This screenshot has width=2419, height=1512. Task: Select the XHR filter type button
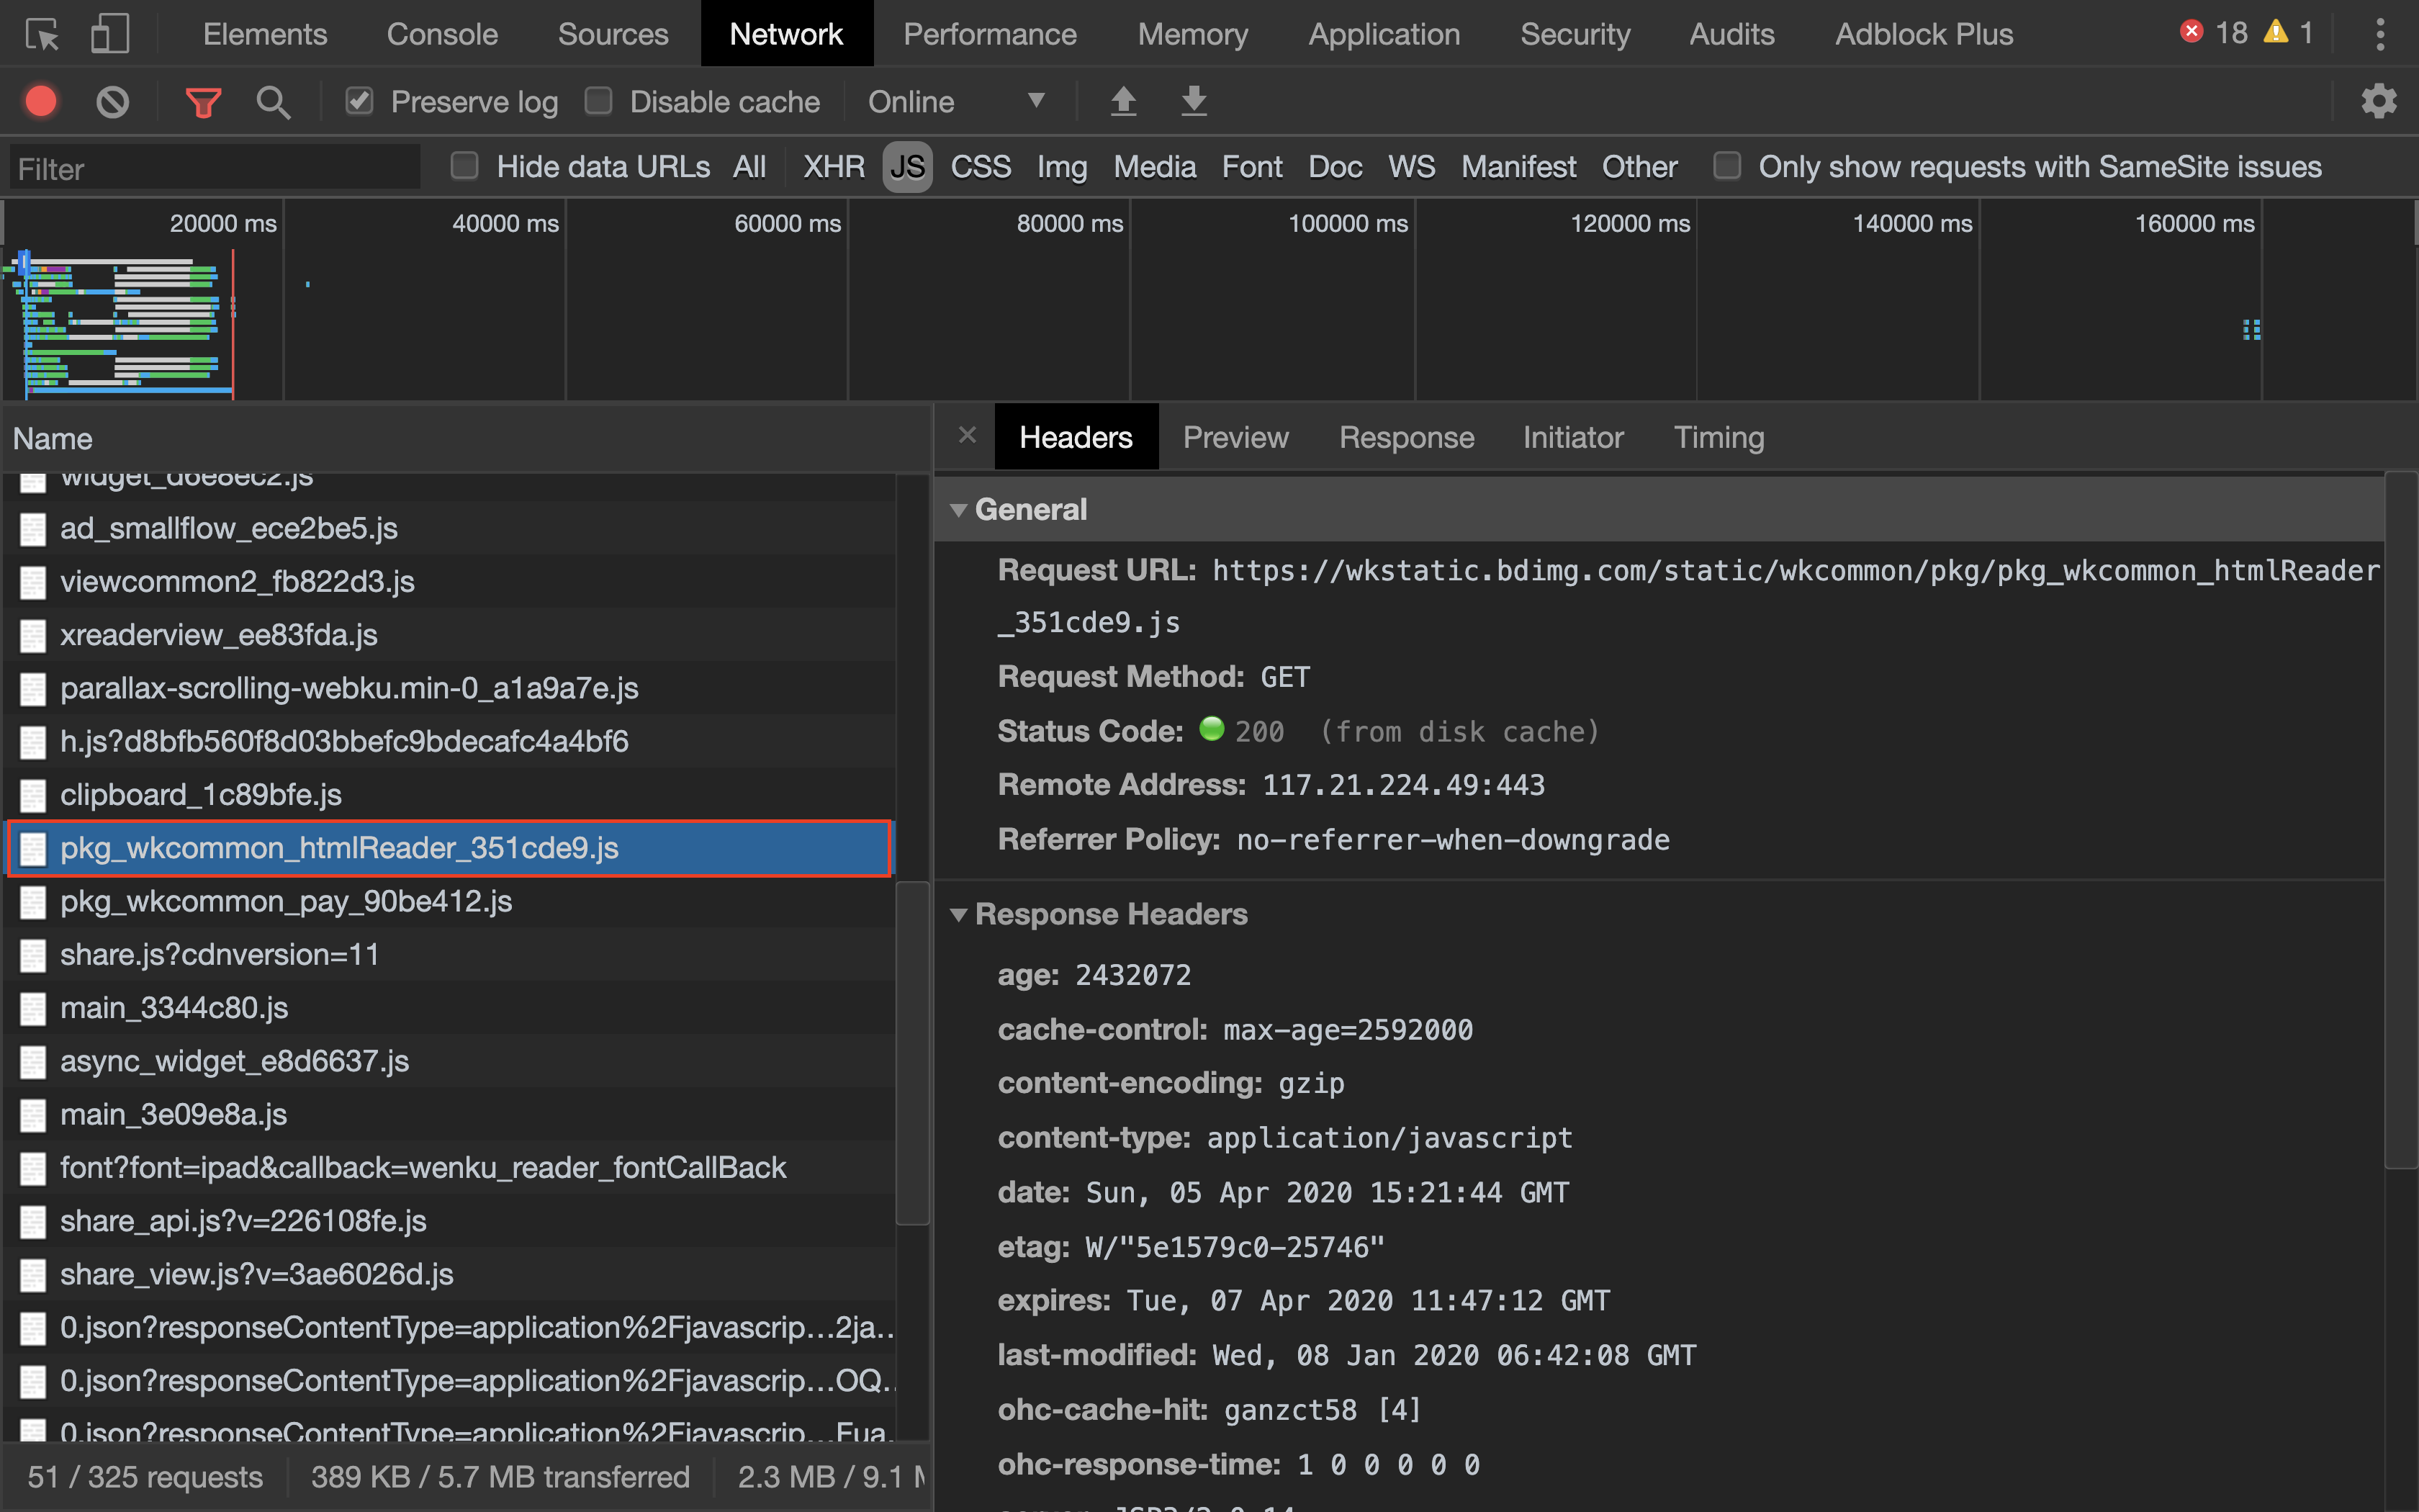834,167
